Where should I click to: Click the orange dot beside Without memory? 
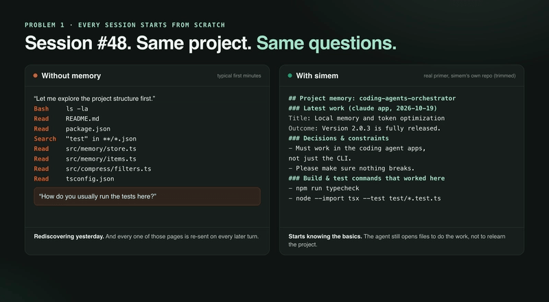pyautogui.click(x=36, y=75)
